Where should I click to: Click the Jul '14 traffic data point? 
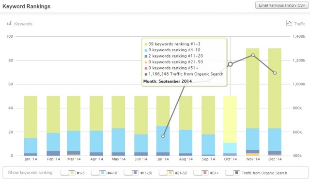[163, 136]
